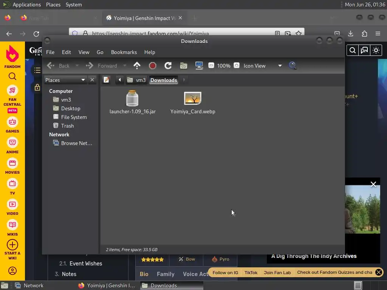Viewport: 387px width, 290px height.
Task: Click the Forward navigation button in Downloads
Action: pyautogui.click(x=101, y=66)
